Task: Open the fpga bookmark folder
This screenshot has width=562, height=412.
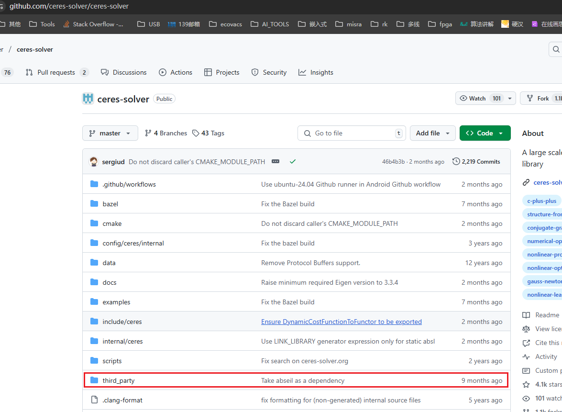Action: 440,24
